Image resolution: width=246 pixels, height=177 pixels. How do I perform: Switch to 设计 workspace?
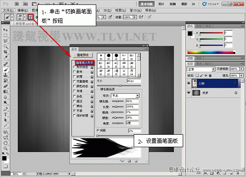point(161,4)
